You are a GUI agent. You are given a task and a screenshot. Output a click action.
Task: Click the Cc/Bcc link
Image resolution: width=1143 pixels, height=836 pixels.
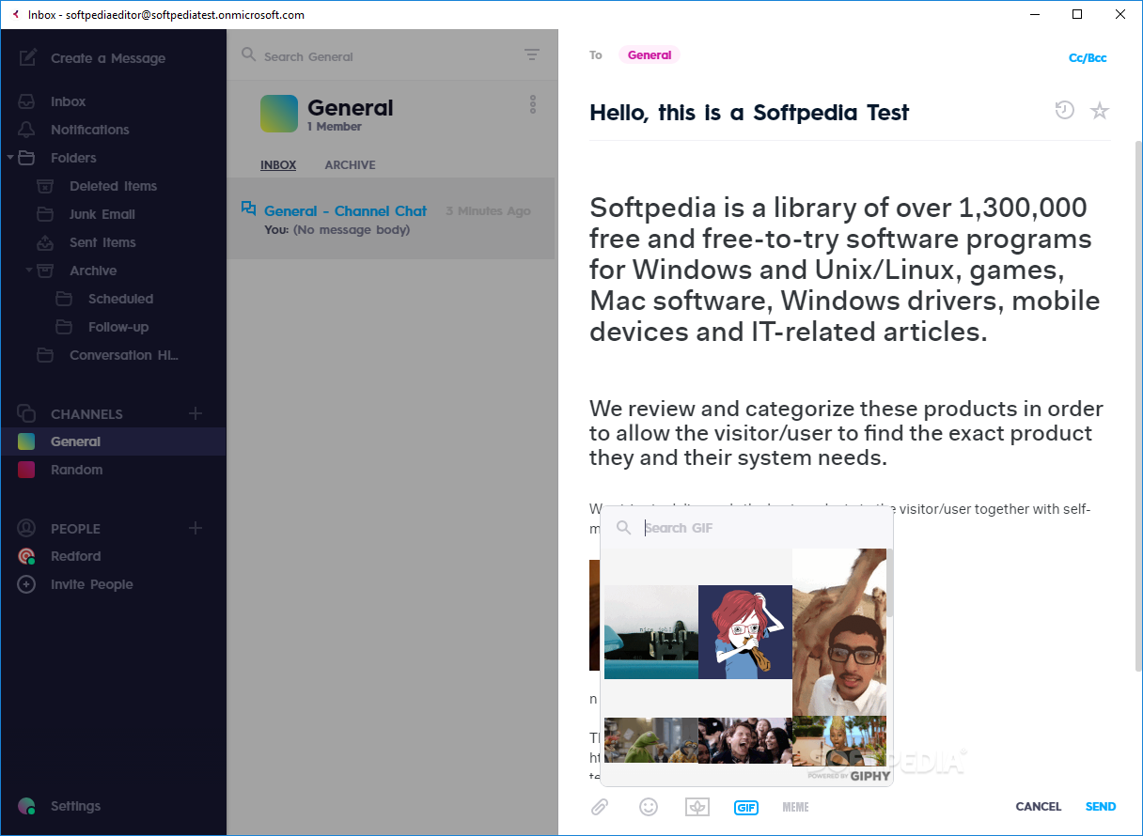[x=1088, y=58]
